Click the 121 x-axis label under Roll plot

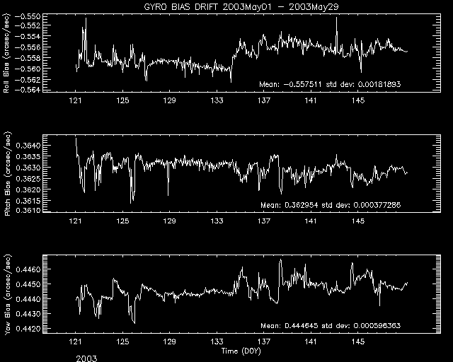[x=76, y=100]
